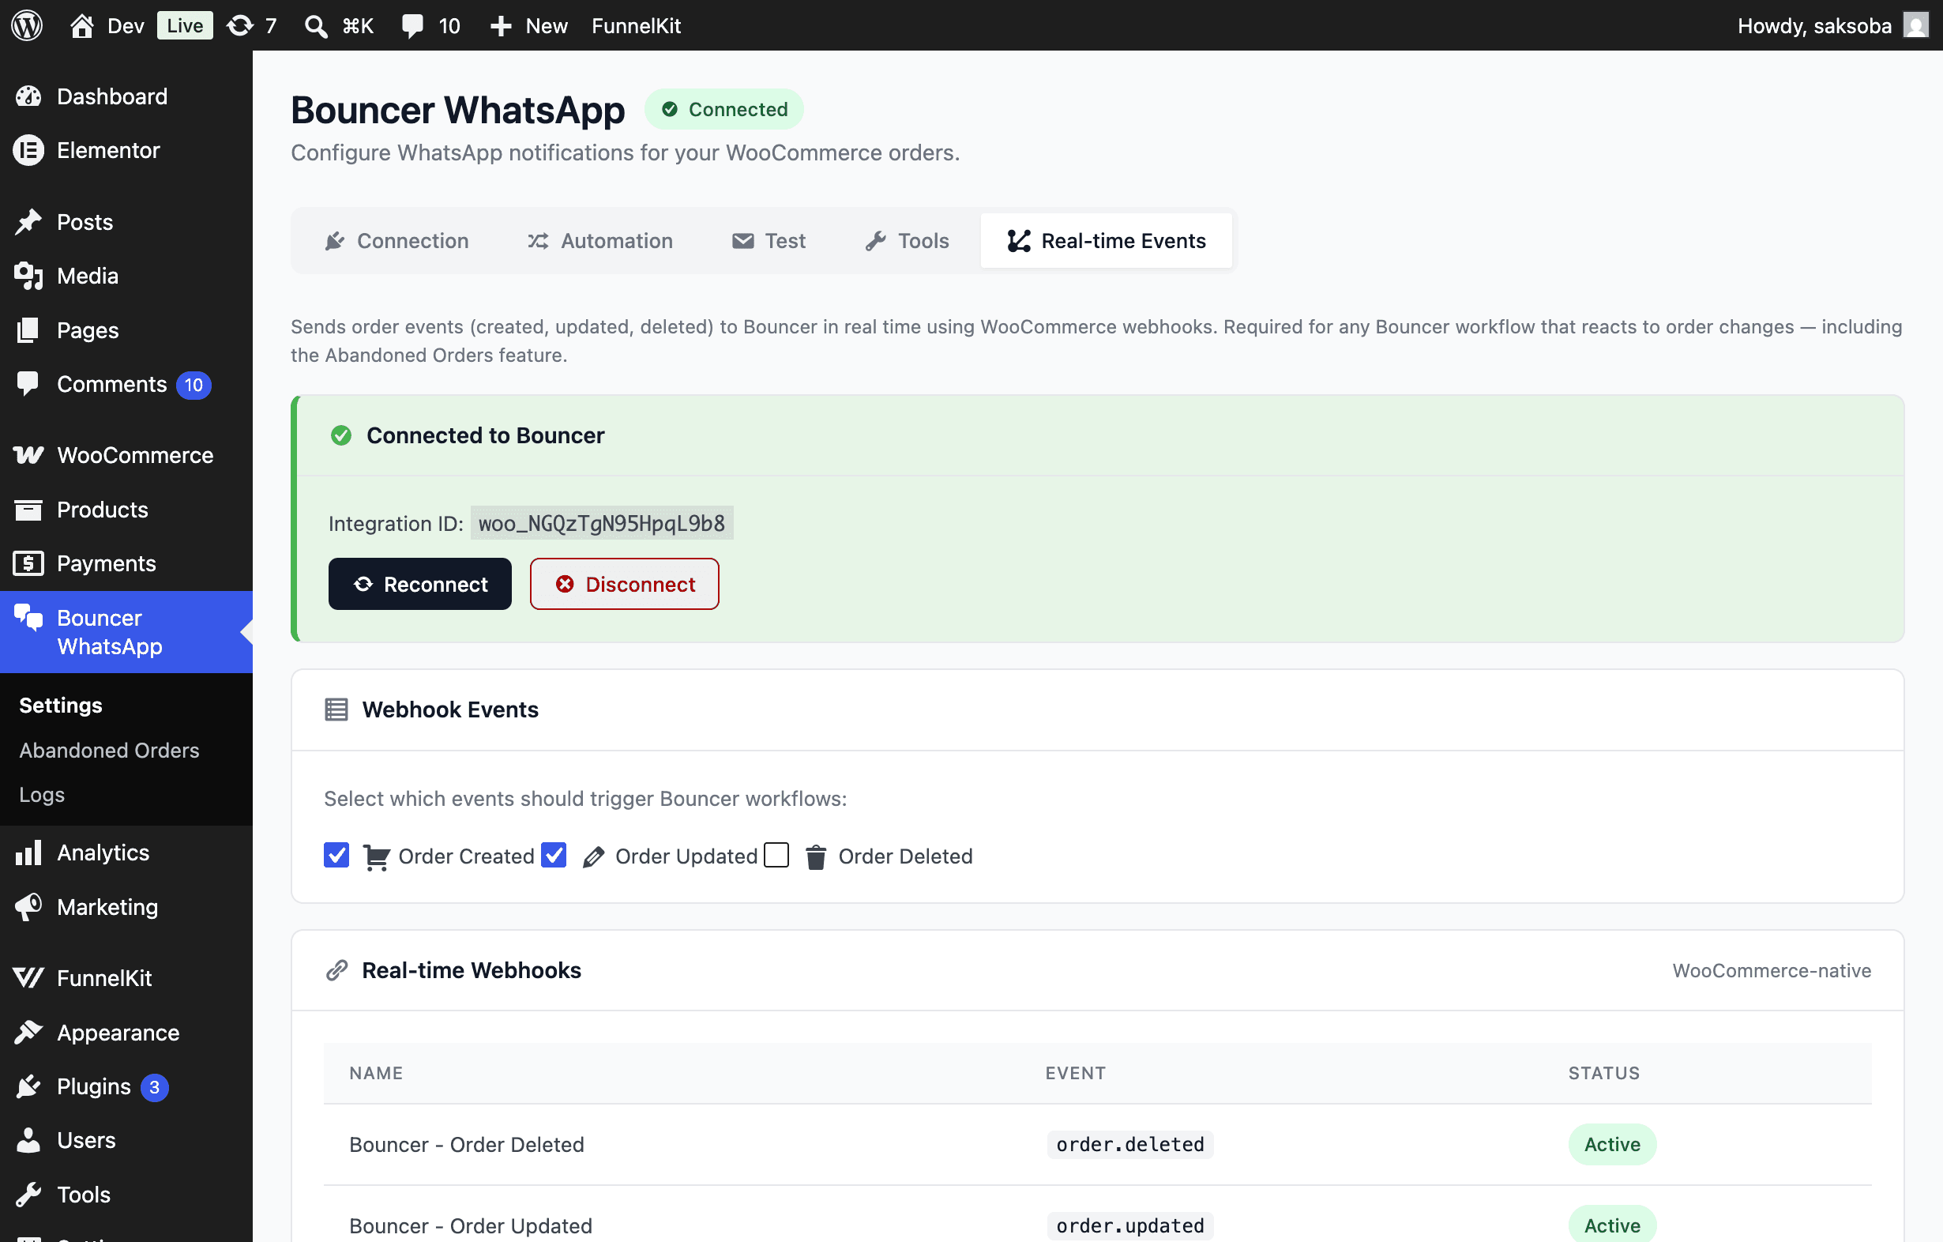1943x1242 pixels.
Task: Open the saksoba user avatar
Action: coord(1915,25)
